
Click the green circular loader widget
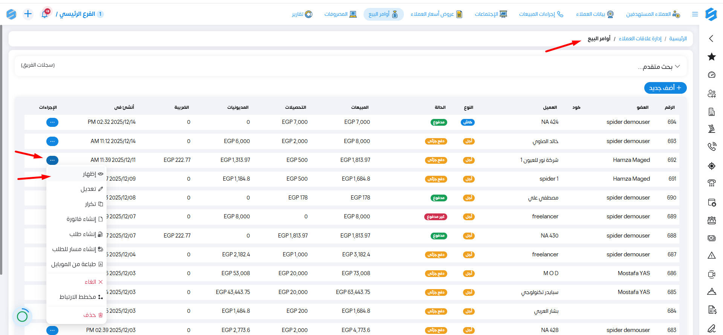point(22,316)
